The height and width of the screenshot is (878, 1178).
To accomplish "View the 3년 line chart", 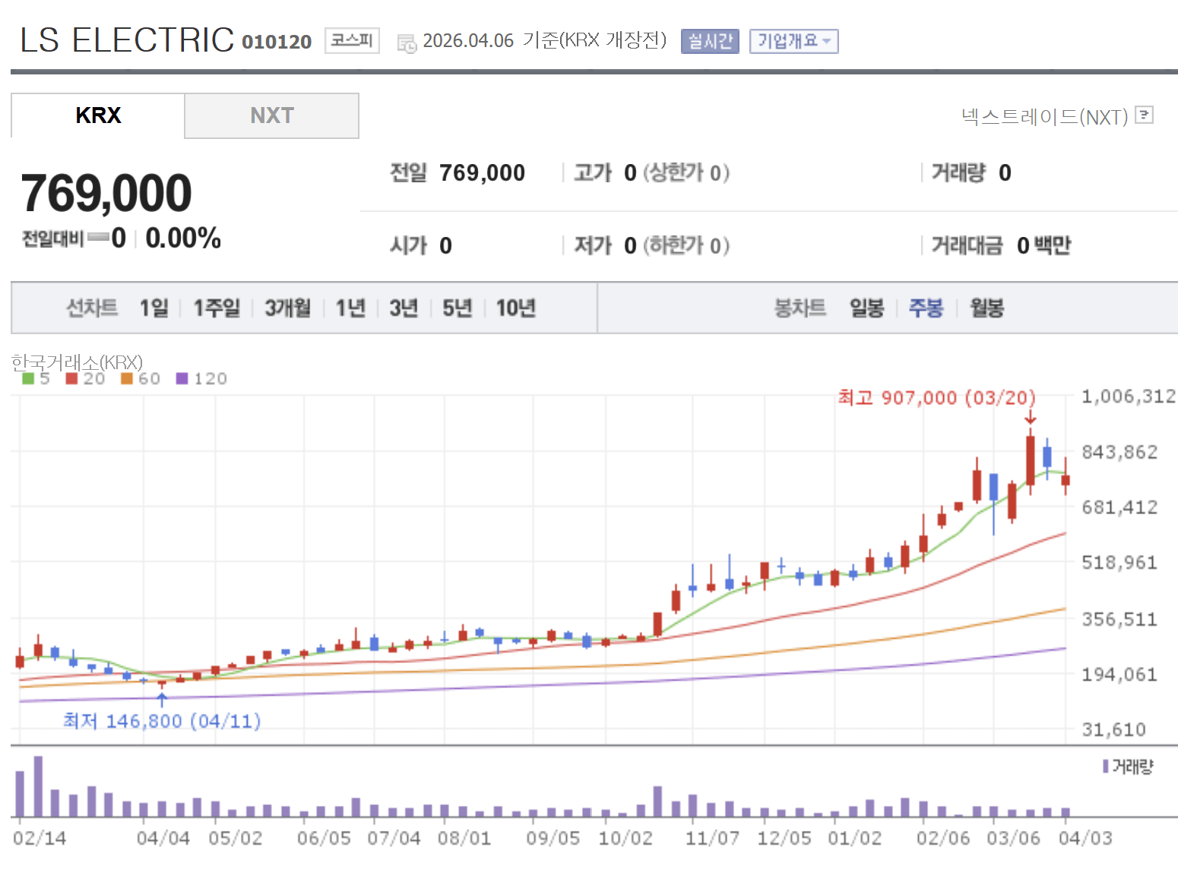I will [x=404, y=308].
